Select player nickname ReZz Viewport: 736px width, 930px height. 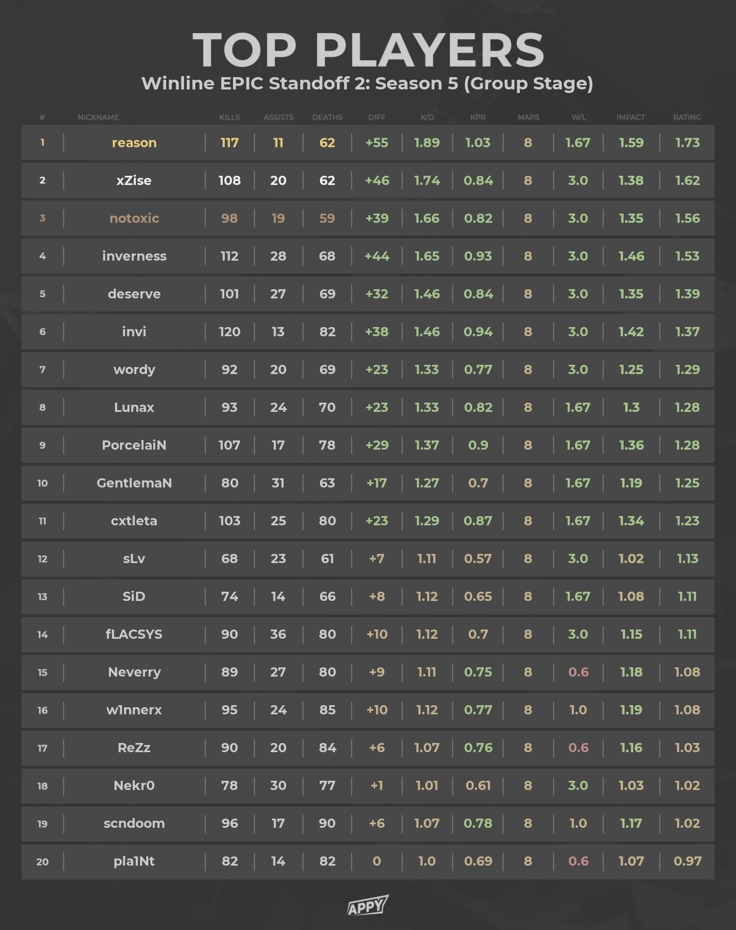pyautogui.click(x=134, y=748)
